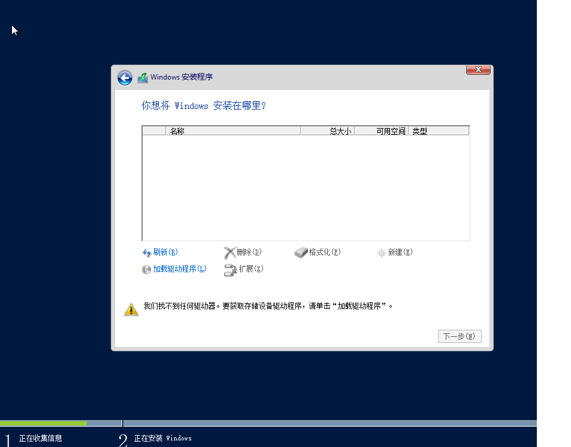Sort by the 类型 column header

point(439,131)
